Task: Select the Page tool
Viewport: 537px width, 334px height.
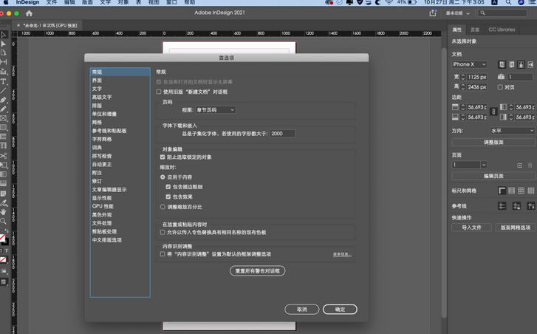Action: tap(4, 52)
